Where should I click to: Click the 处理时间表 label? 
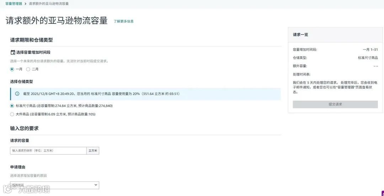pos(302,74)
